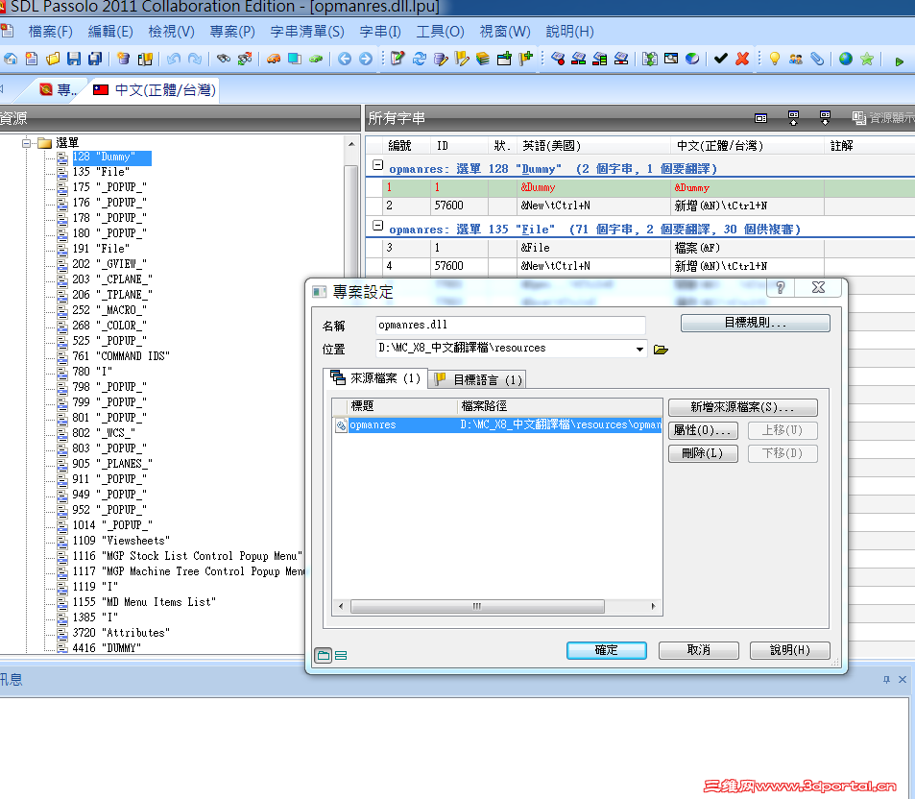Select tree item 135 "File"
This screenshot has height=799, width=915.
101,172
